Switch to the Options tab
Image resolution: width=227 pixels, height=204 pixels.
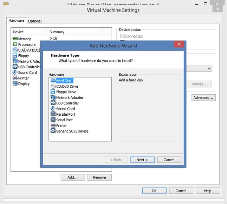(34, 21)
